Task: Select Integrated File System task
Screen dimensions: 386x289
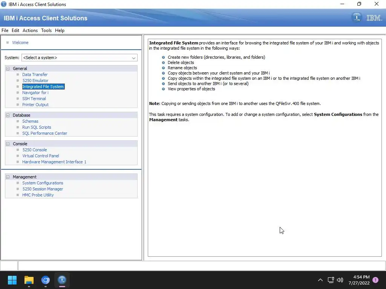Action: tap(43, 87)
